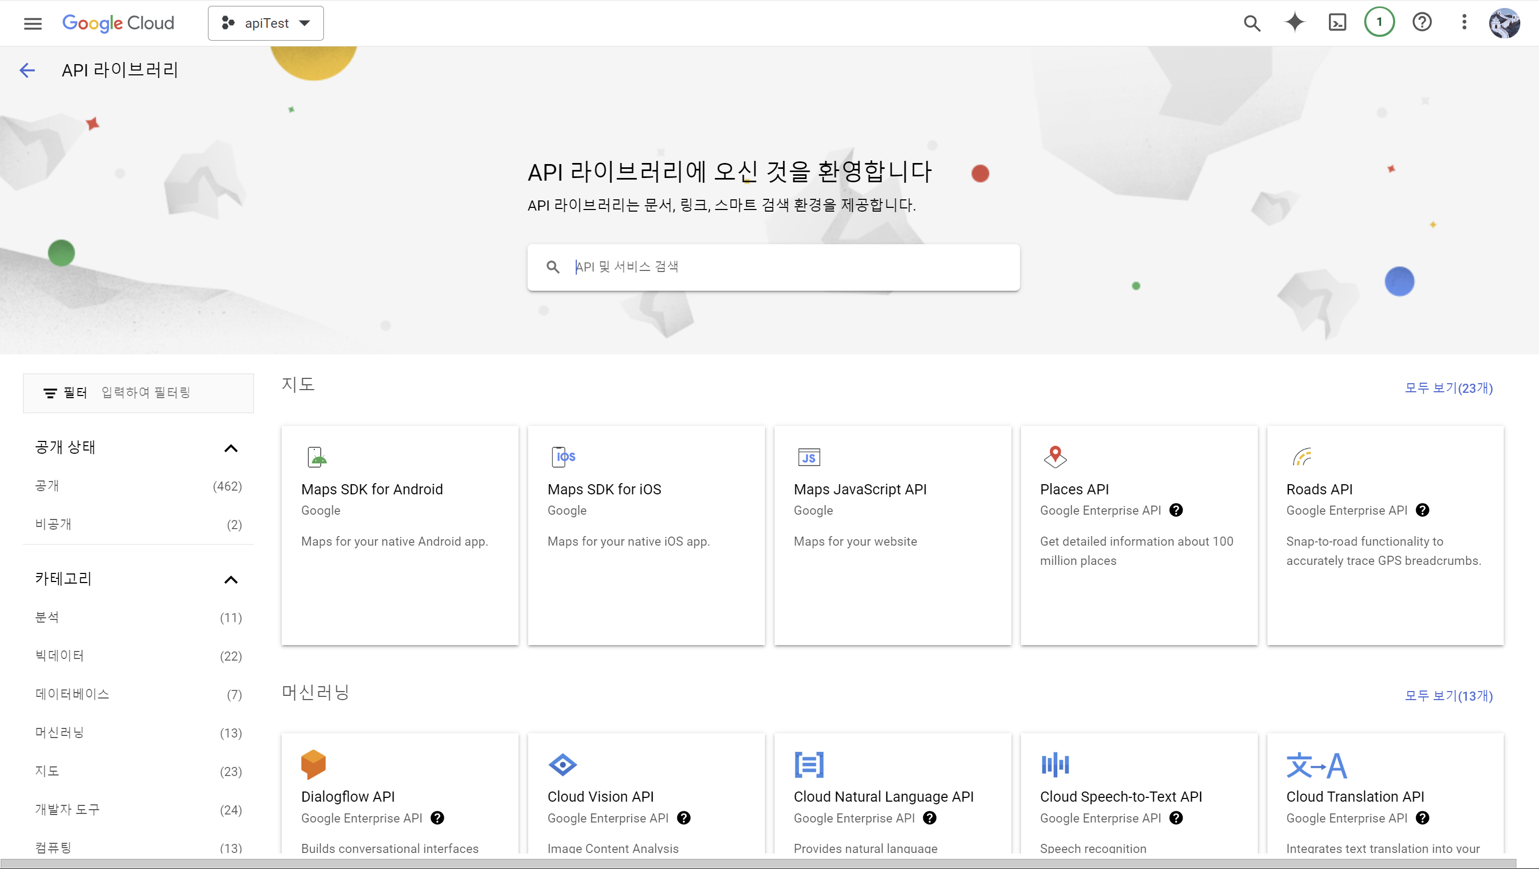
Task: Click the Maps SDK for iOS icon
Action: point(563,457)
